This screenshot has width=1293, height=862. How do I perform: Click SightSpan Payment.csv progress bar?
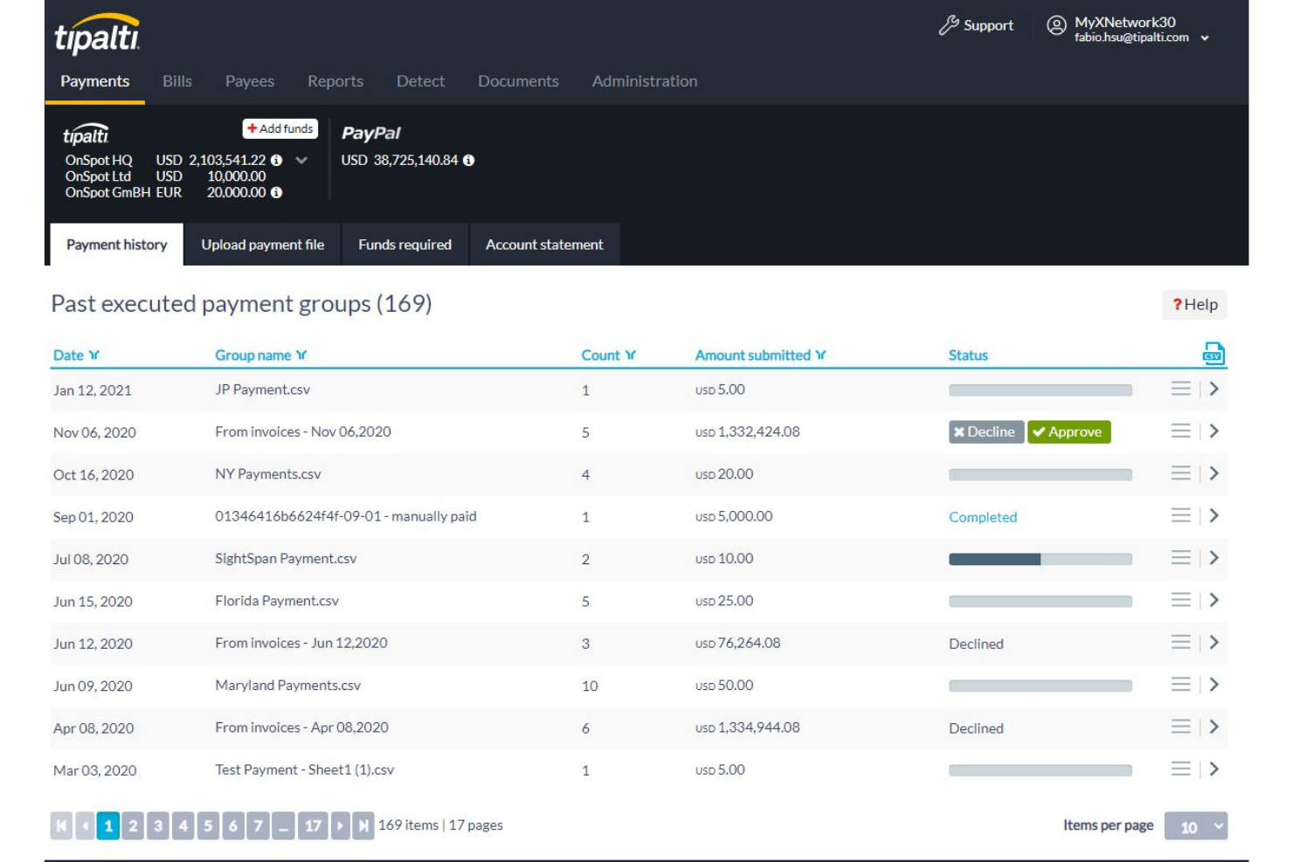pos(1041,559)
